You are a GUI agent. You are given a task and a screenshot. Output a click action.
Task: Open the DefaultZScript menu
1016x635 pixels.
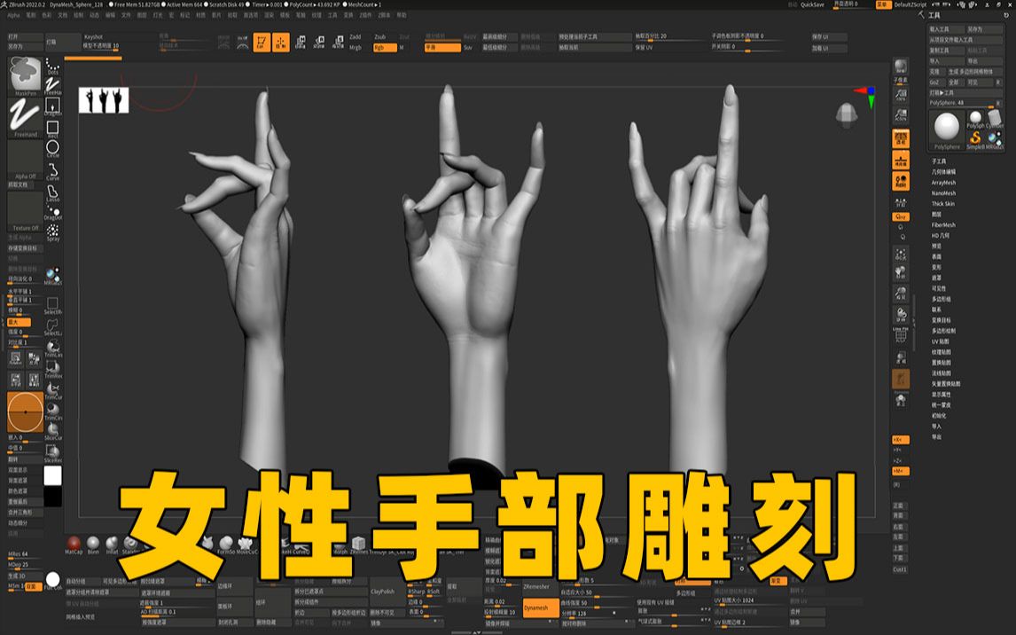pos(910,4)
